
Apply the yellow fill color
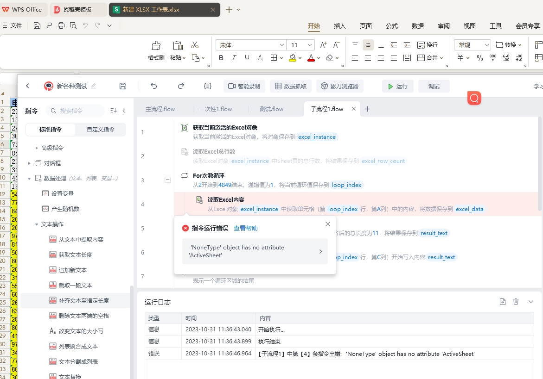293,58
